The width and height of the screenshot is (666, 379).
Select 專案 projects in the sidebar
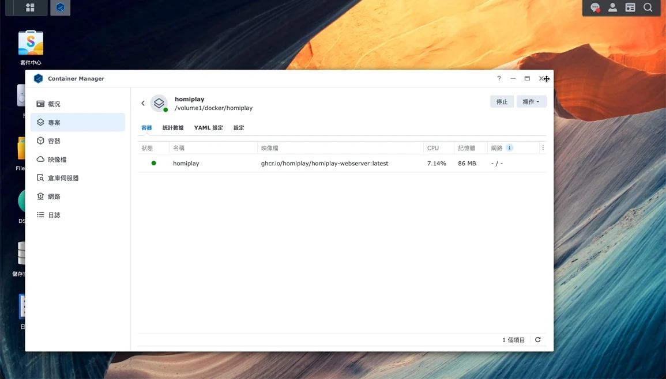pos(78,122)
